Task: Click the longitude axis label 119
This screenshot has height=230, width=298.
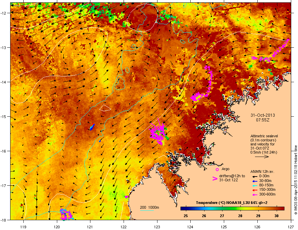Action: click(x=23, y=227)
